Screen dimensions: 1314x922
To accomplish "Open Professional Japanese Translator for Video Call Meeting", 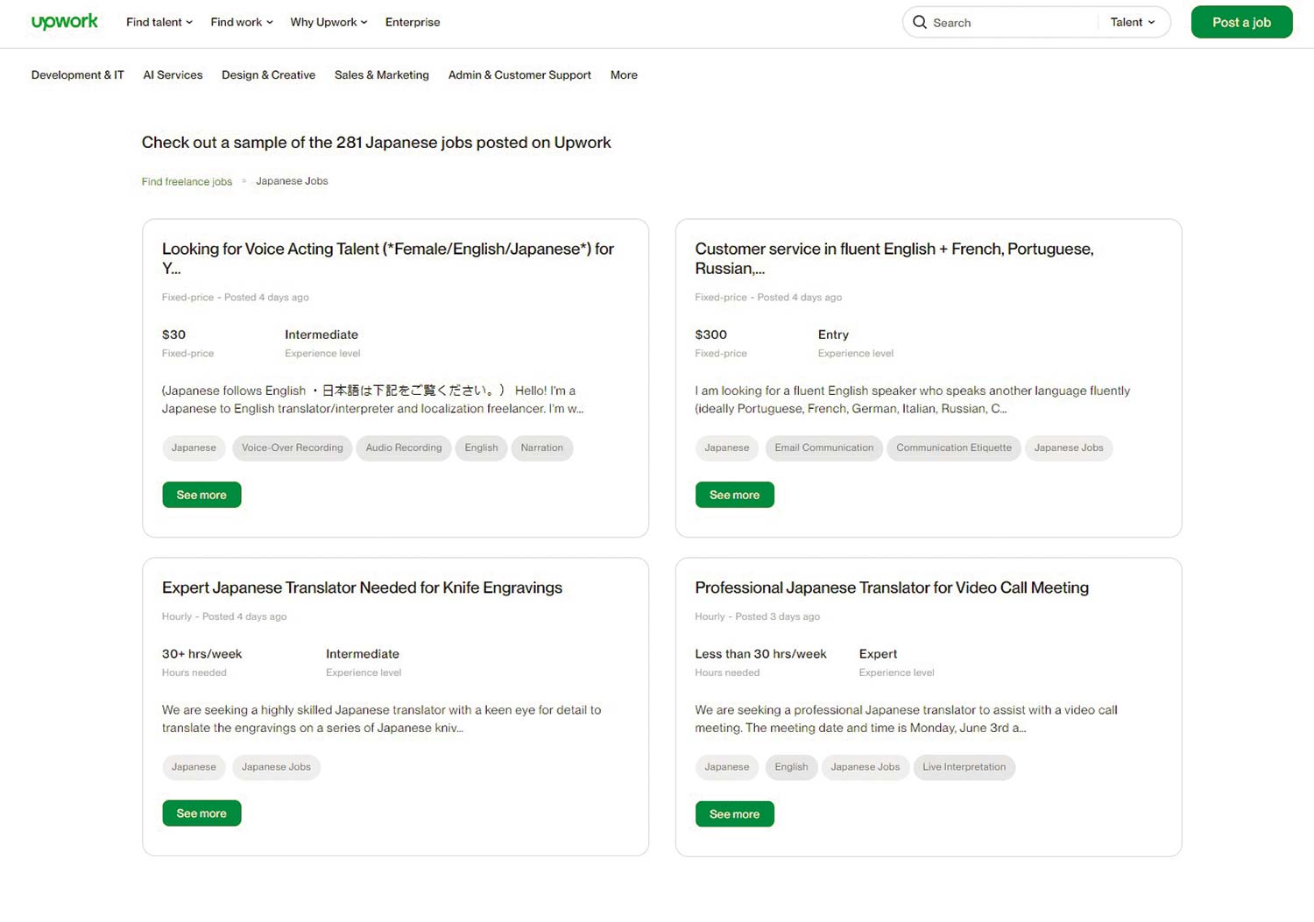I will [x=892, y=588].
